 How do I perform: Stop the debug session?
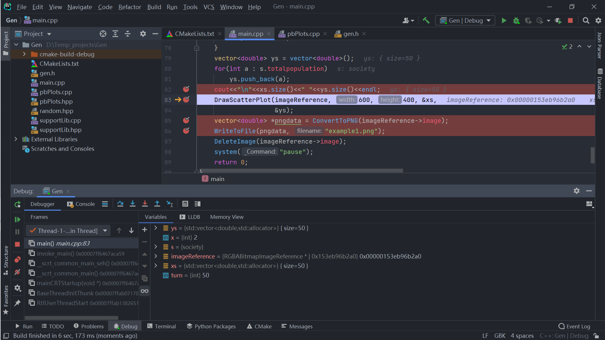click(17, 244)
